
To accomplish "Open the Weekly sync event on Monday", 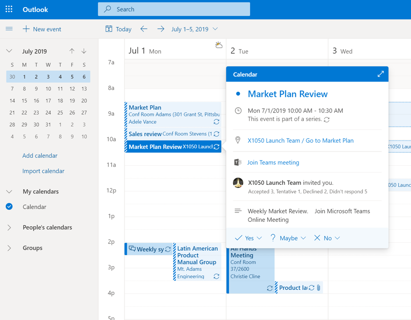I will point(149,249).
